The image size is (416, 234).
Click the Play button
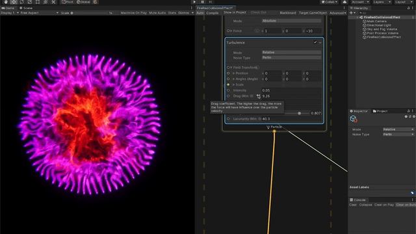(x=194, y=2)
